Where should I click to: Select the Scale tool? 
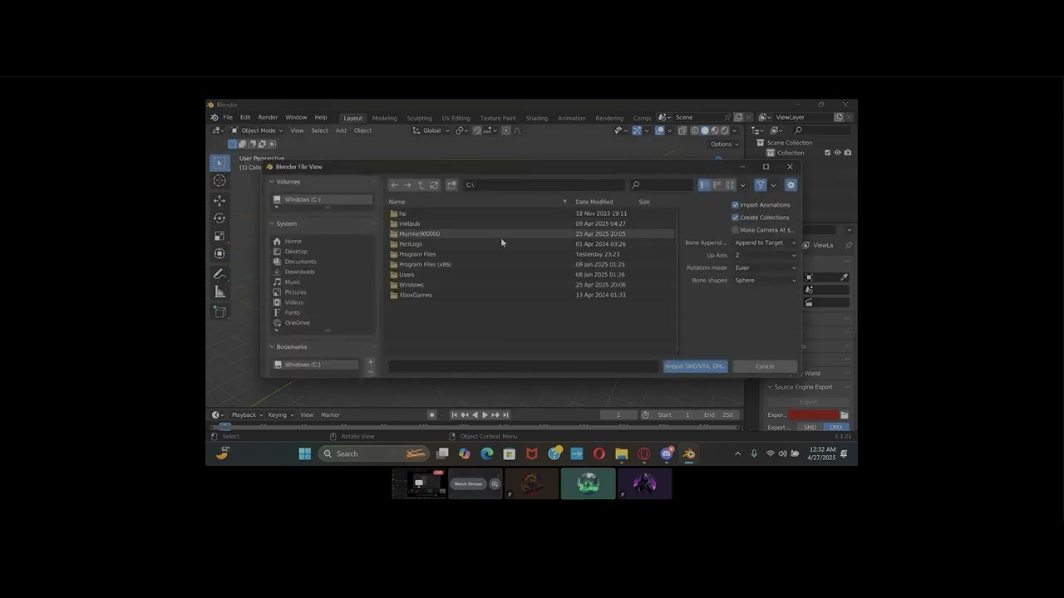(219, 236)
